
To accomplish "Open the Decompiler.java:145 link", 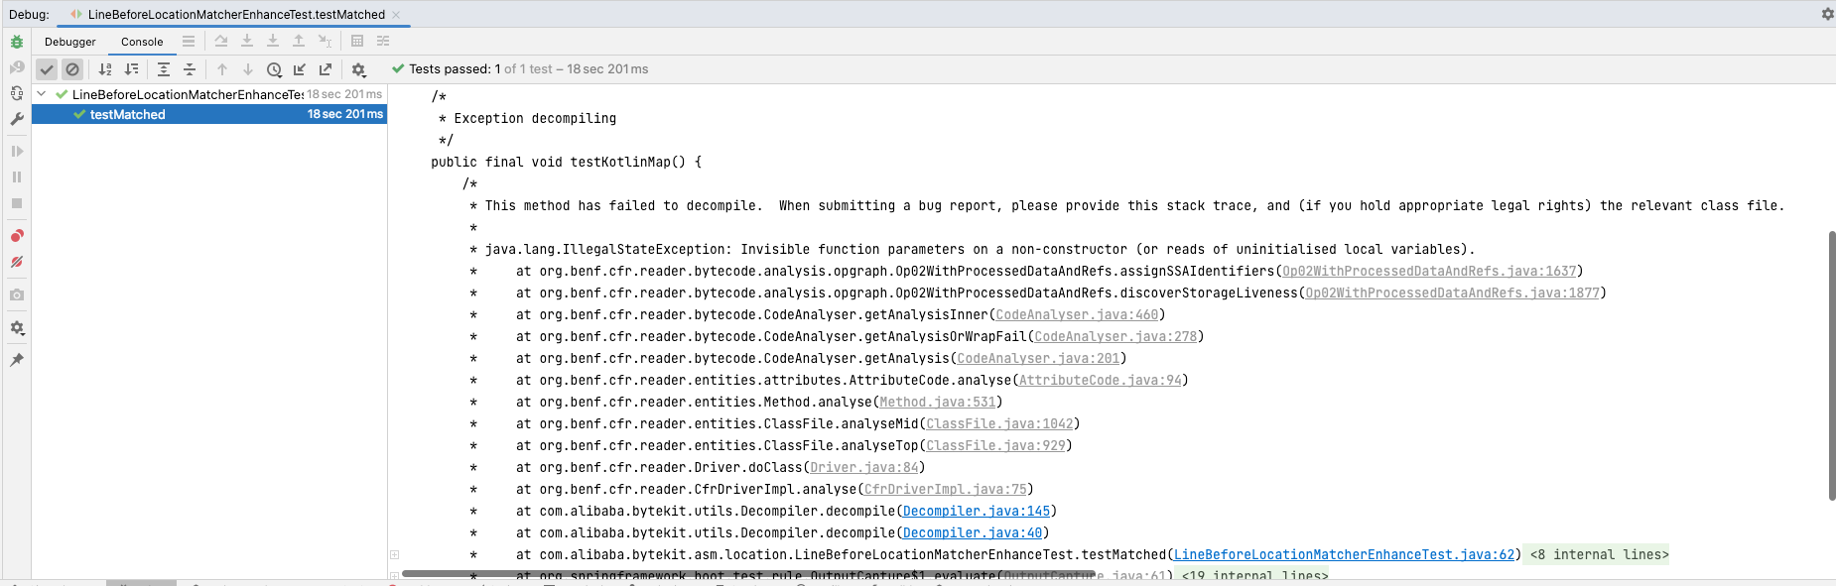I will point(977,511).
